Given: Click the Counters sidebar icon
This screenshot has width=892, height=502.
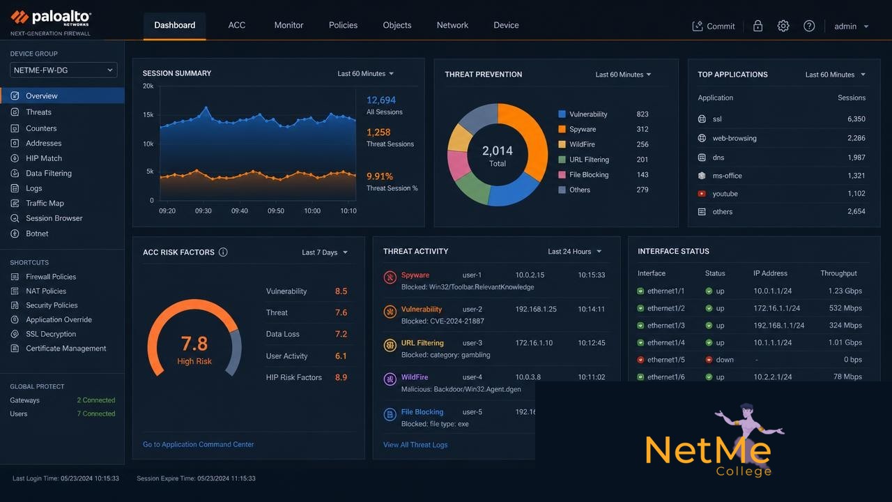Looking at the screenshot, I should 15,128.
